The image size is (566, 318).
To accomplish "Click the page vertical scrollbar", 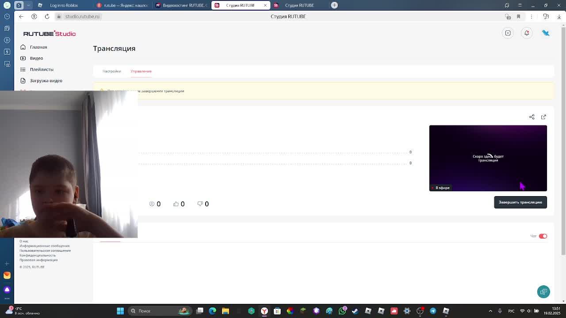I will pos(563,141).
